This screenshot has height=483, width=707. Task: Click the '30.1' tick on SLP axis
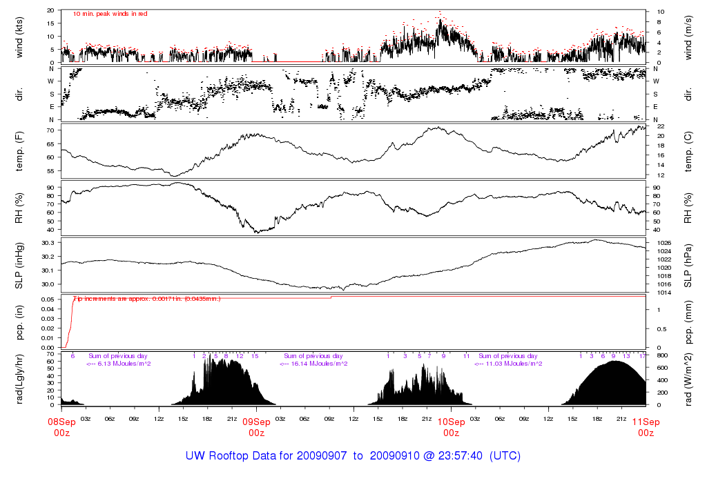[x=48, y=270]
